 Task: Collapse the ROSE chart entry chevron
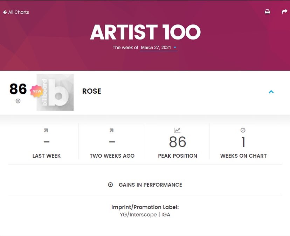[271, 92]
